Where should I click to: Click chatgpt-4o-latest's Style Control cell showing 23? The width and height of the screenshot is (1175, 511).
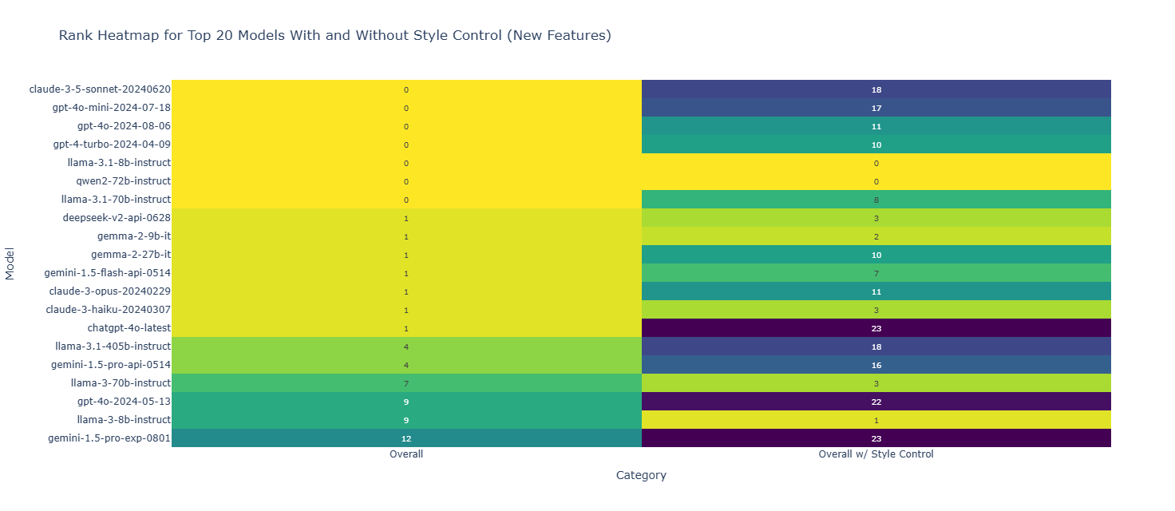(x=876, y=328)
